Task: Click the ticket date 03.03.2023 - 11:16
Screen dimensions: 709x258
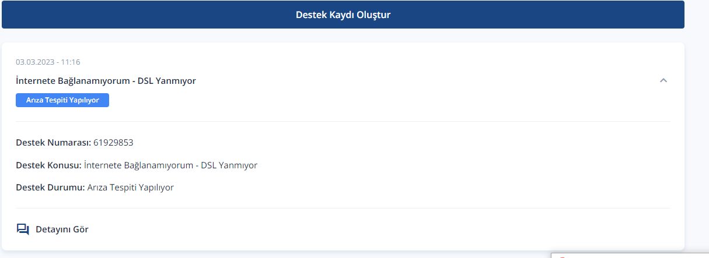Action: pyautogui.click(x=48, y=62)
